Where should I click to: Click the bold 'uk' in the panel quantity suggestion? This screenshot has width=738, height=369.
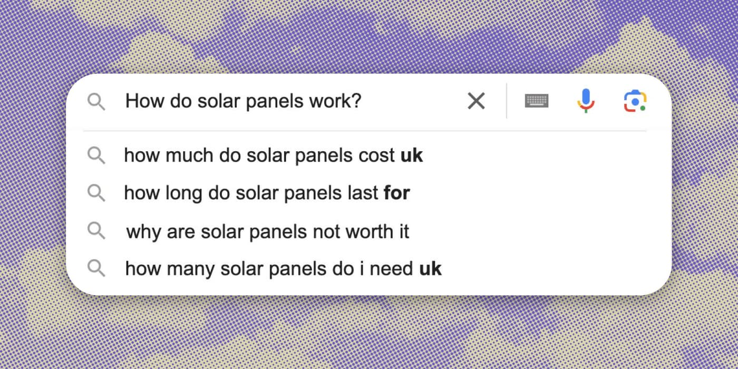[431, 268]
